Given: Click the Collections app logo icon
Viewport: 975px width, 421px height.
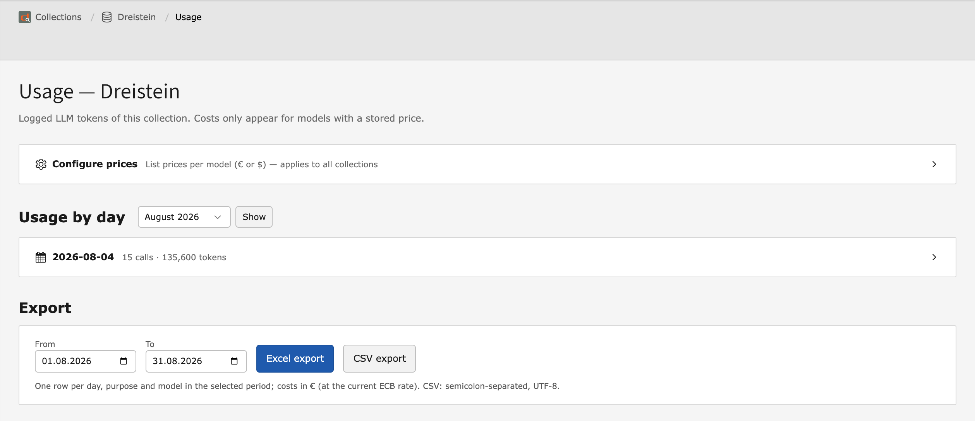Looking at the screenshot, I should click(25, 17).
